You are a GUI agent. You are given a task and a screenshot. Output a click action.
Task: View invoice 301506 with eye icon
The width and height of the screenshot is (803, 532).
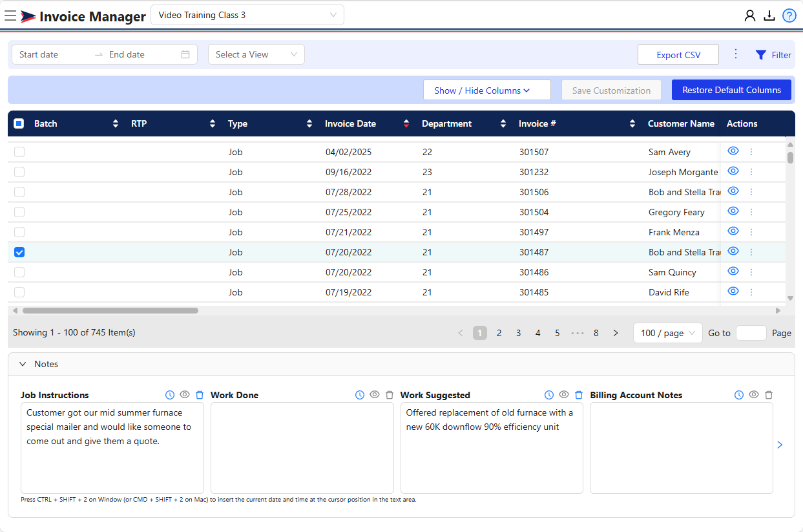coord(733,191)
